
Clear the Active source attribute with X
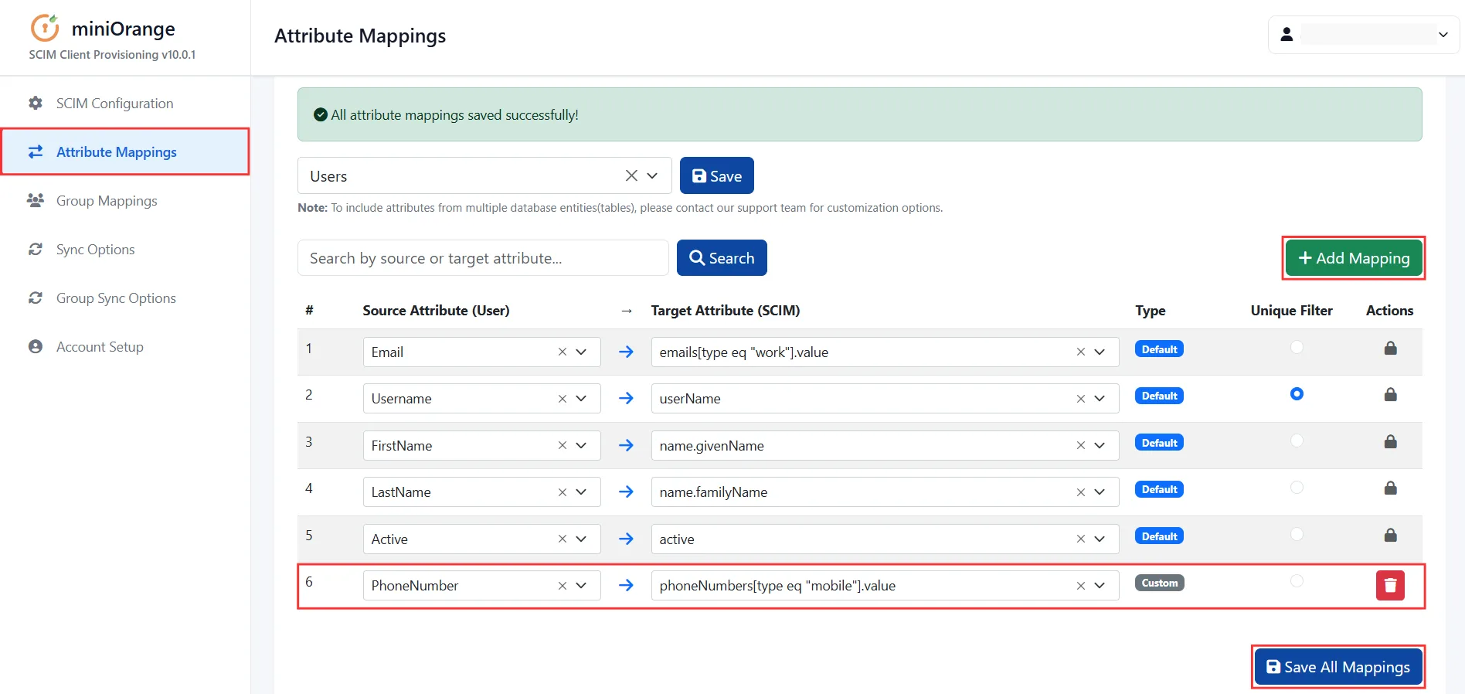tap(563, 539)
